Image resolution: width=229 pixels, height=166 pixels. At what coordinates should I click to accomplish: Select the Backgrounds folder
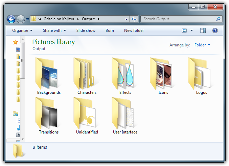(49, 76)
